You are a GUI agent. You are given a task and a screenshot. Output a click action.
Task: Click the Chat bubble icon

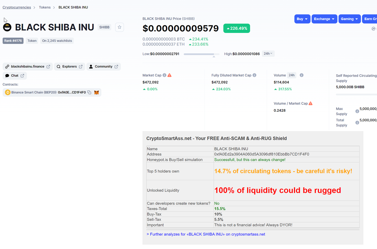click(7, 76)
